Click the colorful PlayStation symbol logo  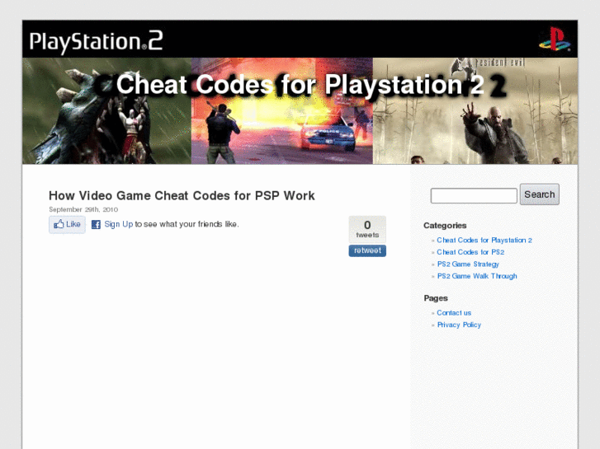click(x=555, y=39)
